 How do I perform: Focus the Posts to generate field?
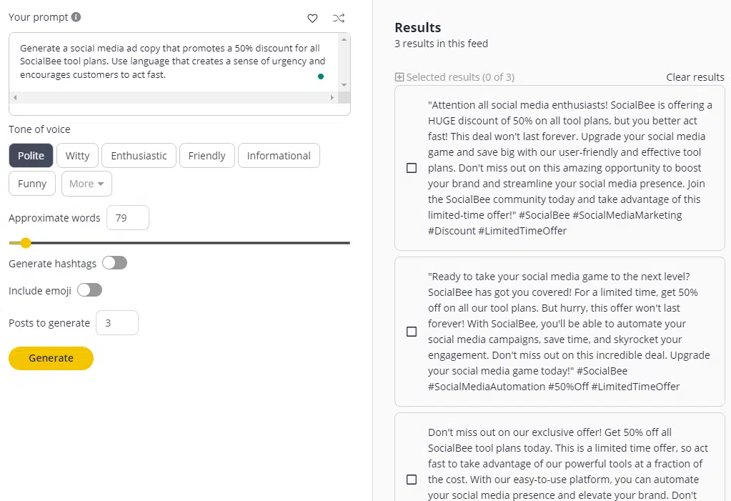(116, 323)
